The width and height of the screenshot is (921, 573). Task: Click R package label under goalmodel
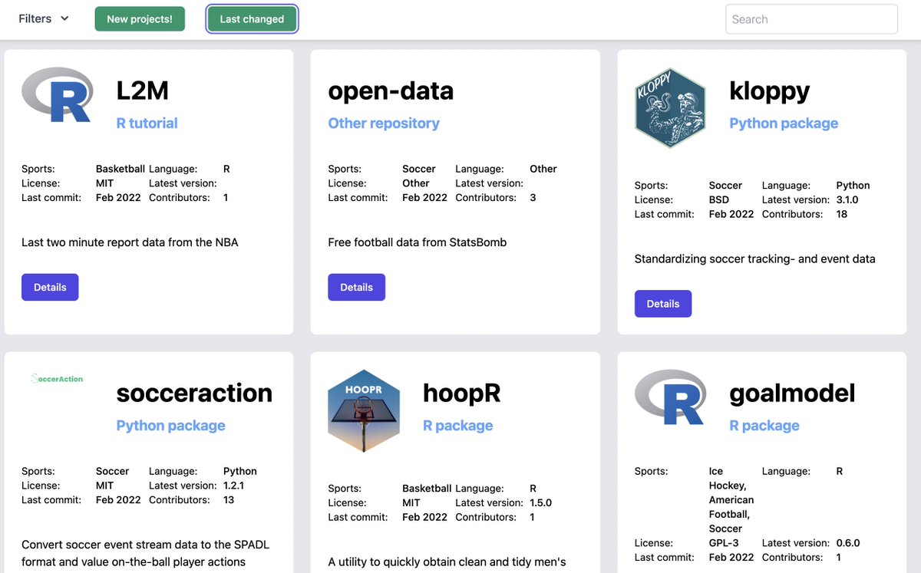coord(764,425)
